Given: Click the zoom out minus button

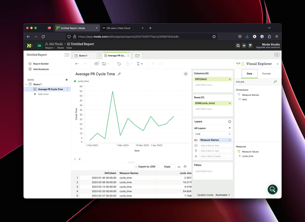Looking at the screenshot, I should (75, 159).
